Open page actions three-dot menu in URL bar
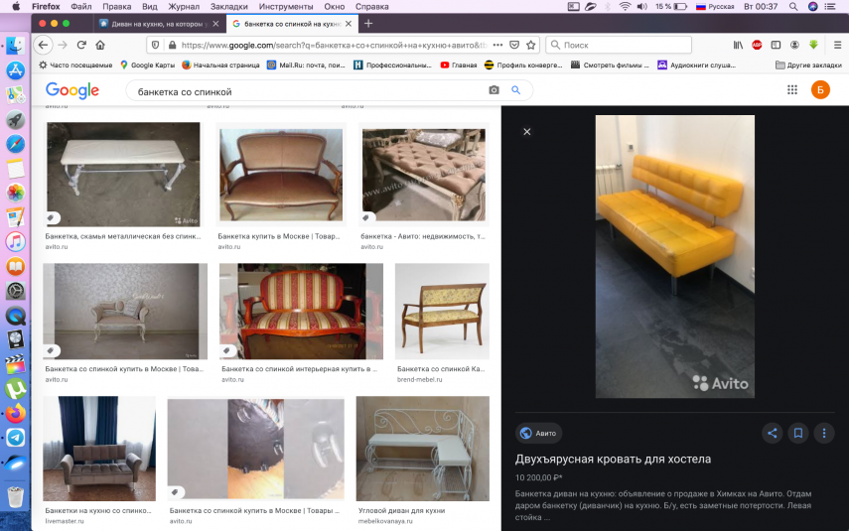Viewport: 849px width, 531px height. [x=497, y=45]
